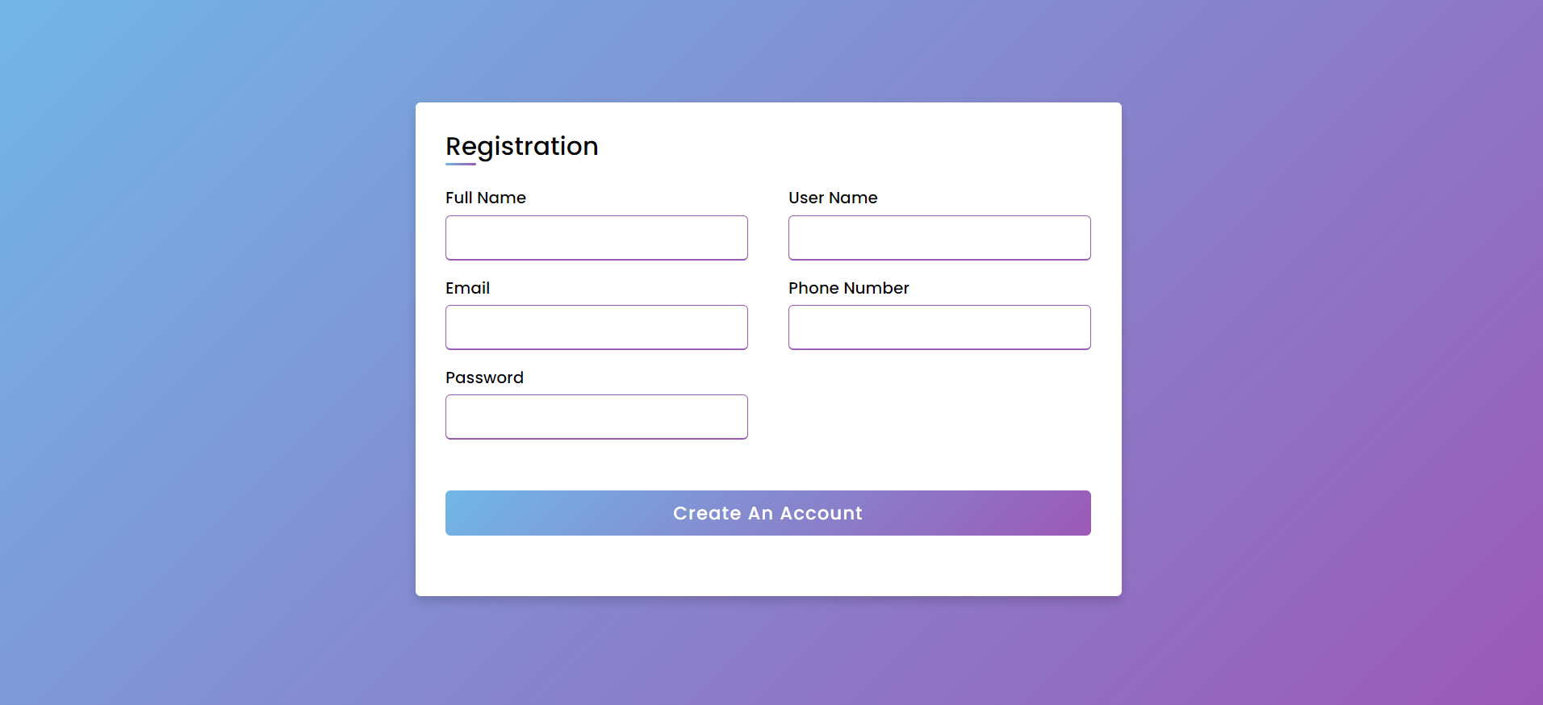Click the Registration heading
The image size is (1543, 705).
[521, 146]
